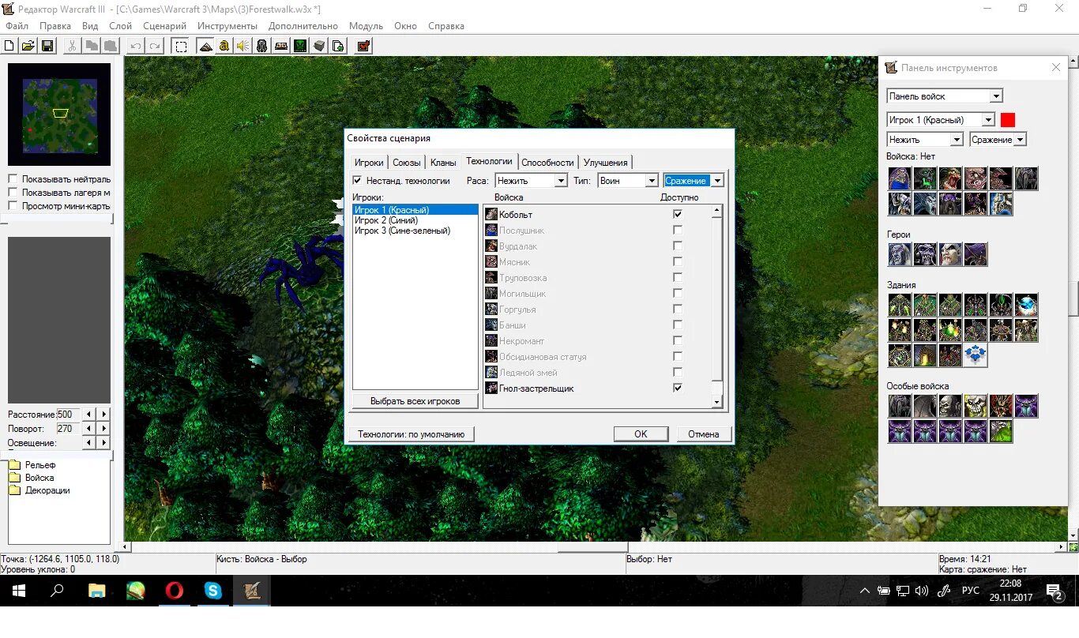Click the 'Расстояние' value field
Viewport: 1079px width, 638px height.
point(68,415)
